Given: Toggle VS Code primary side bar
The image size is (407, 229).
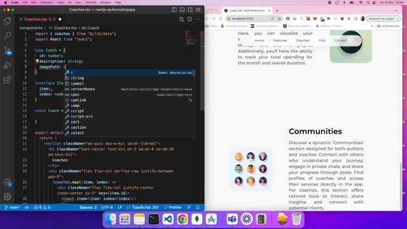Looking at the screenshot, I should pos(174,10).
